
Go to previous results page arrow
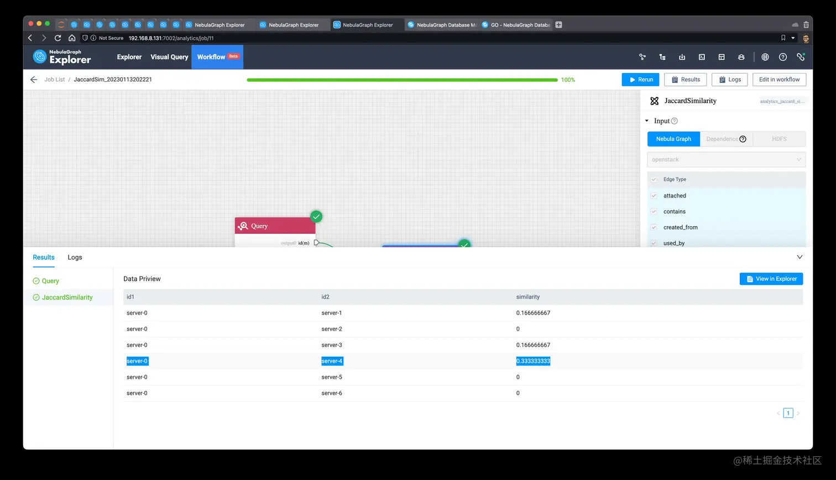point(778,413)
